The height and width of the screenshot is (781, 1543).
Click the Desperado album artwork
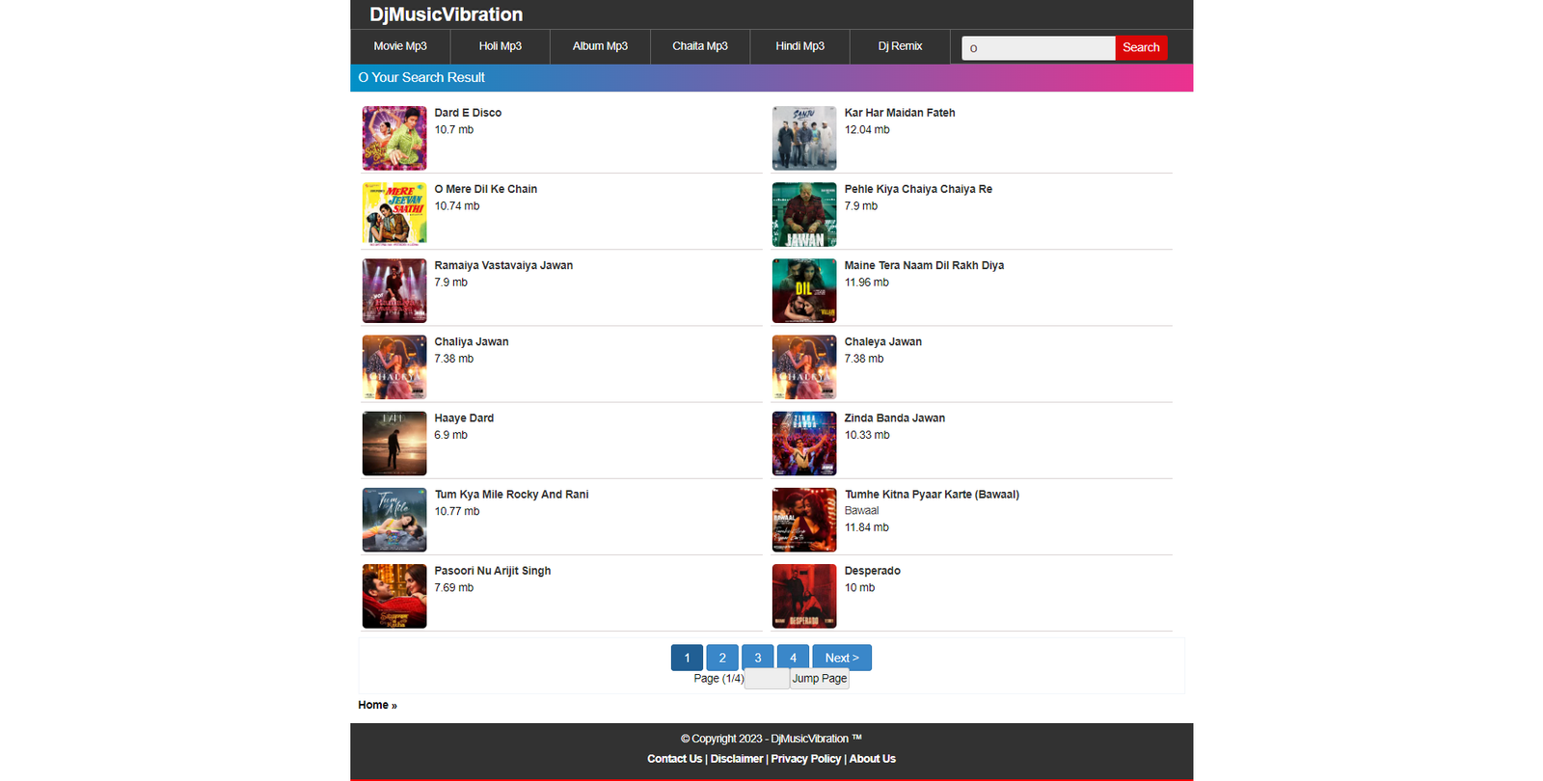pos(803,596)
